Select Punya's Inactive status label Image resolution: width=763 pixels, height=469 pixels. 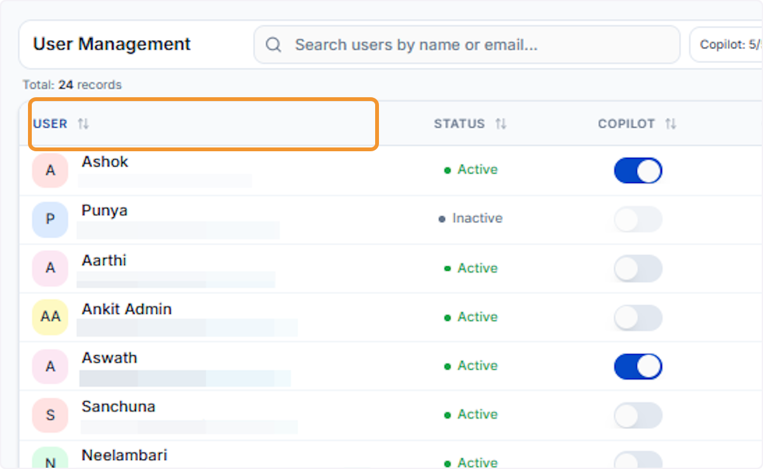478,219
